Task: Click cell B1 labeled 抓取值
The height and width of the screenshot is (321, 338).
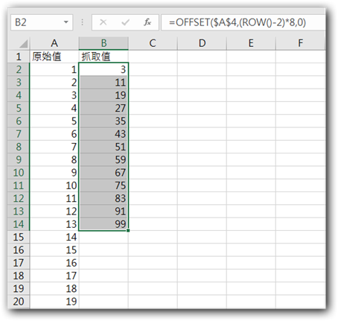Action: 103,57
